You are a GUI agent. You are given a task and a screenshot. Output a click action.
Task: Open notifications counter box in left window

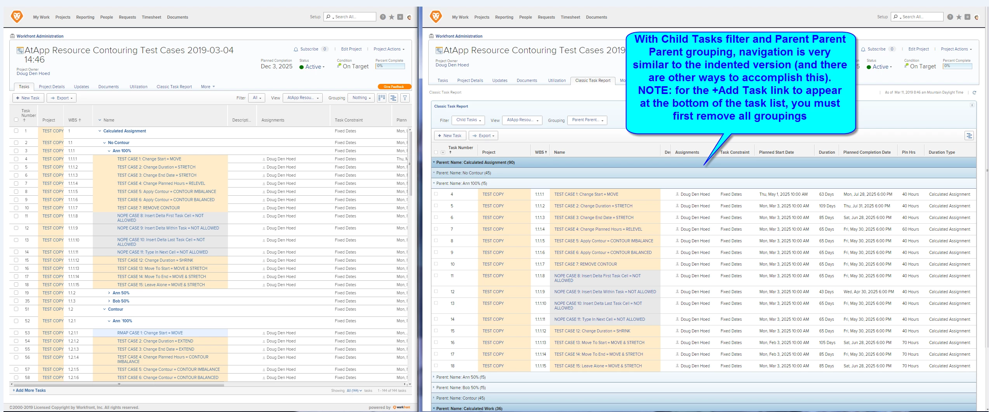pos(400,17)
